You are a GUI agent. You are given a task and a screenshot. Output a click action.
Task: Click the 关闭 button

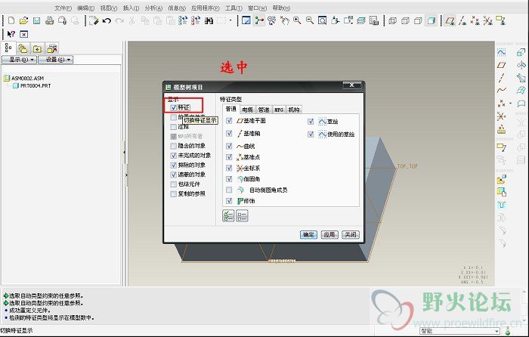350,234
